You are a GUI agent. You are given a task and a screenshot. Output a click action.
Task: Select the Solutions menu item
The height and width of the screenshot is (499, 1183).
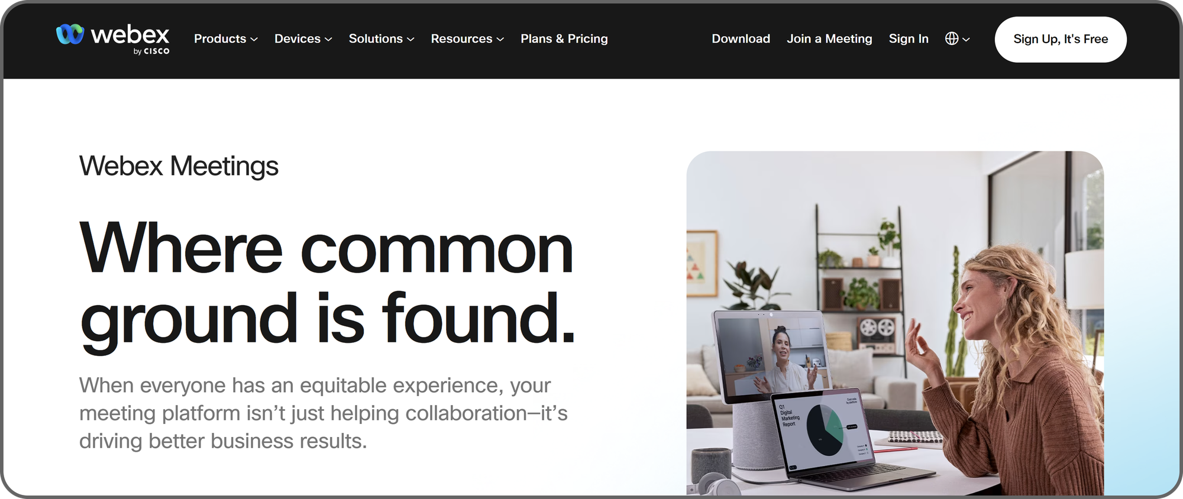(376, 38)
